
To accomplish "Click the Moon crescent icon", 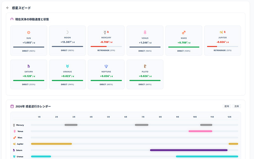I will coord(67,32).
